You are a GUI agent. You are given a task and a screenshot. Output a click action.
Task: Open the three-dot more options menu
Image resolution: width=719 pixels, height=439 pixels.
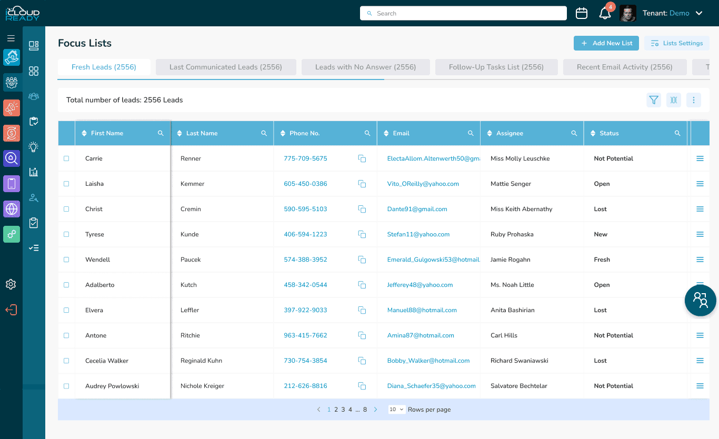point(694,100)
